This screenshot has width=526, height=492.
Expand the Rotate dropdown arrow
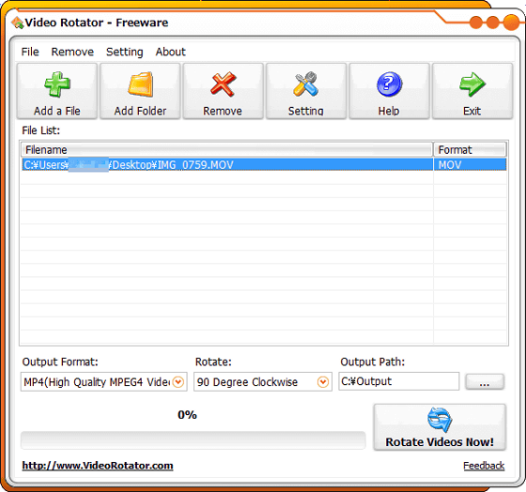[323, 381]
